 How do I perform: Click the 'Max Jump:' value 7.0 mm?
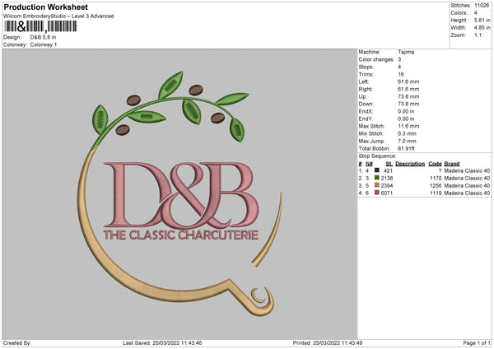click(x=407, y=141)
